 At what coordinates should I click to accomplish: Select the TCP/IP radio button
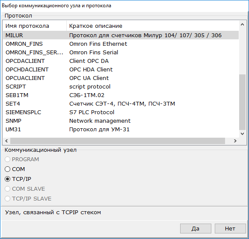point(7,179)
